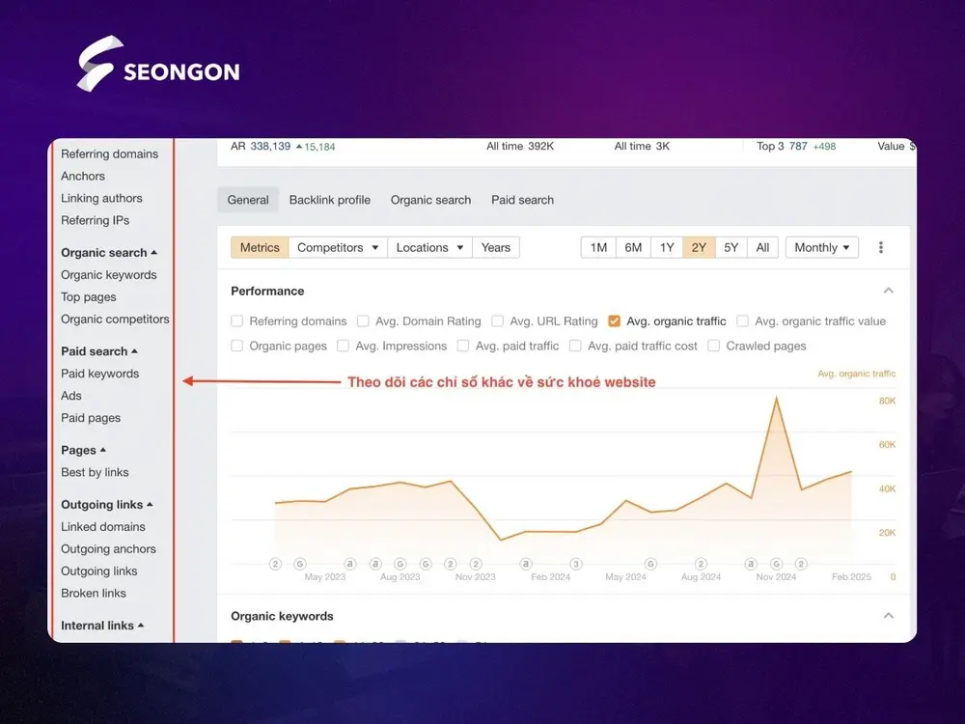The width and height of the screenshot is (965, 724).
Task: Open the Organic search tab beside Backlink profile
Action: tap(430, 200)
